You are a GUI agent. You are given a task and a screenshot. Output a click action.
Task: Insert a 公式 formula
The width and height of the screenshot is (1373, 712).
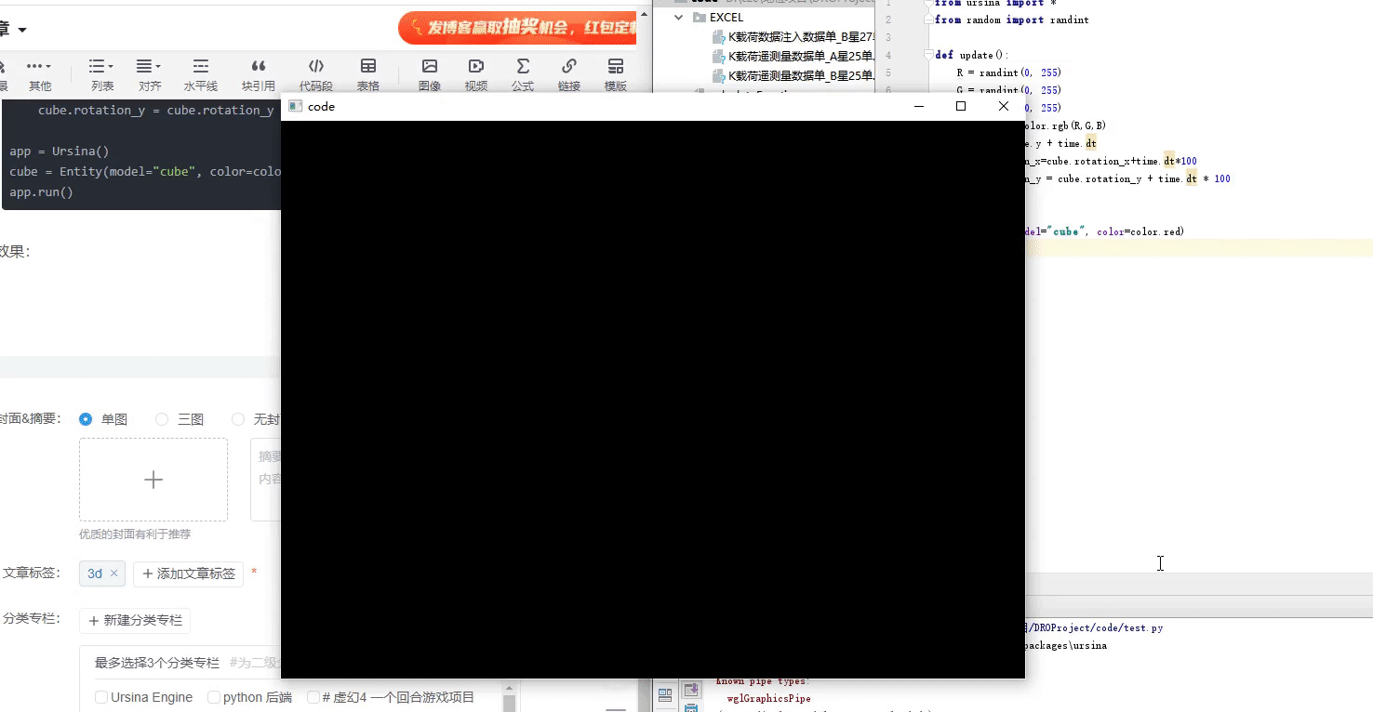click(x=522, y=67)
